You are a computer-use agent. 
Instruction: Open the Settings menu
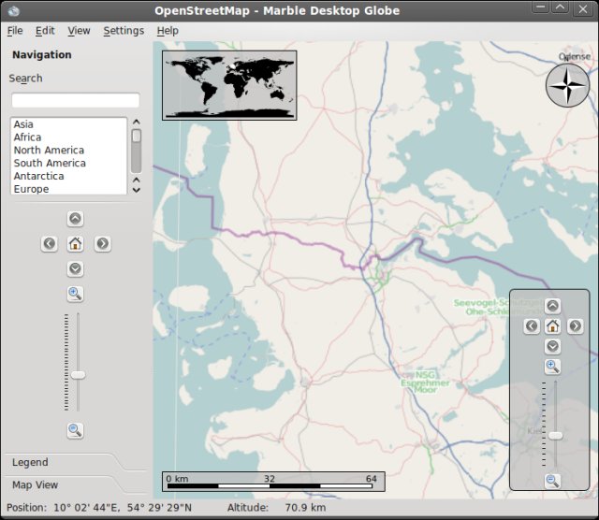[x=124, y=30]
